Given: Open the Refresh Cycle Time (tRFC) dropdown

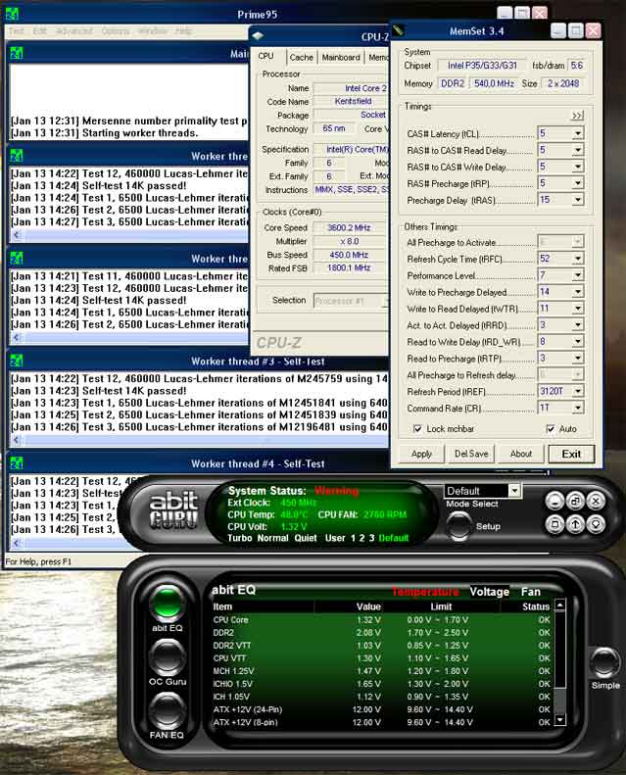Looking at the screenshot, I should (x=577, y=259).
